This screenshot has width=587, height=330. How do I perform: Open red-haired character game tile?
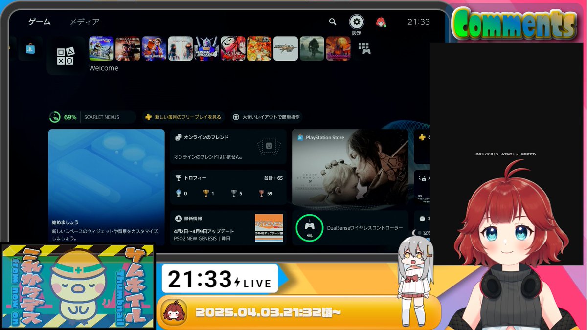coord(233,48)
